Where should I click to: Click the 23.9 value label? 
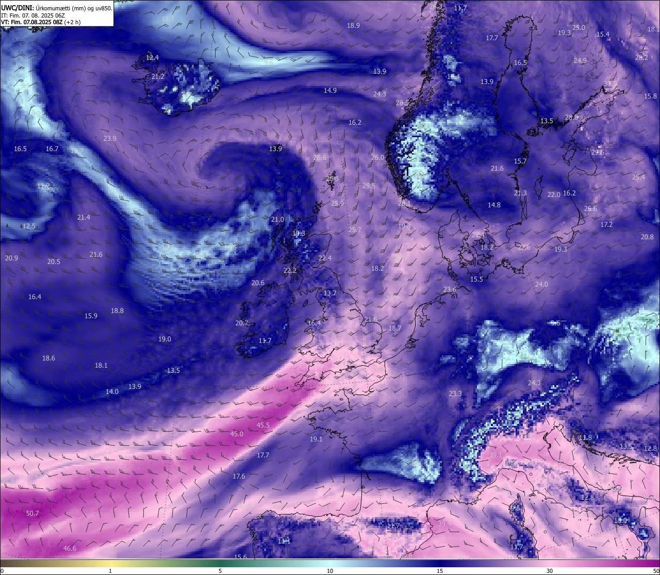coord(110,139)
